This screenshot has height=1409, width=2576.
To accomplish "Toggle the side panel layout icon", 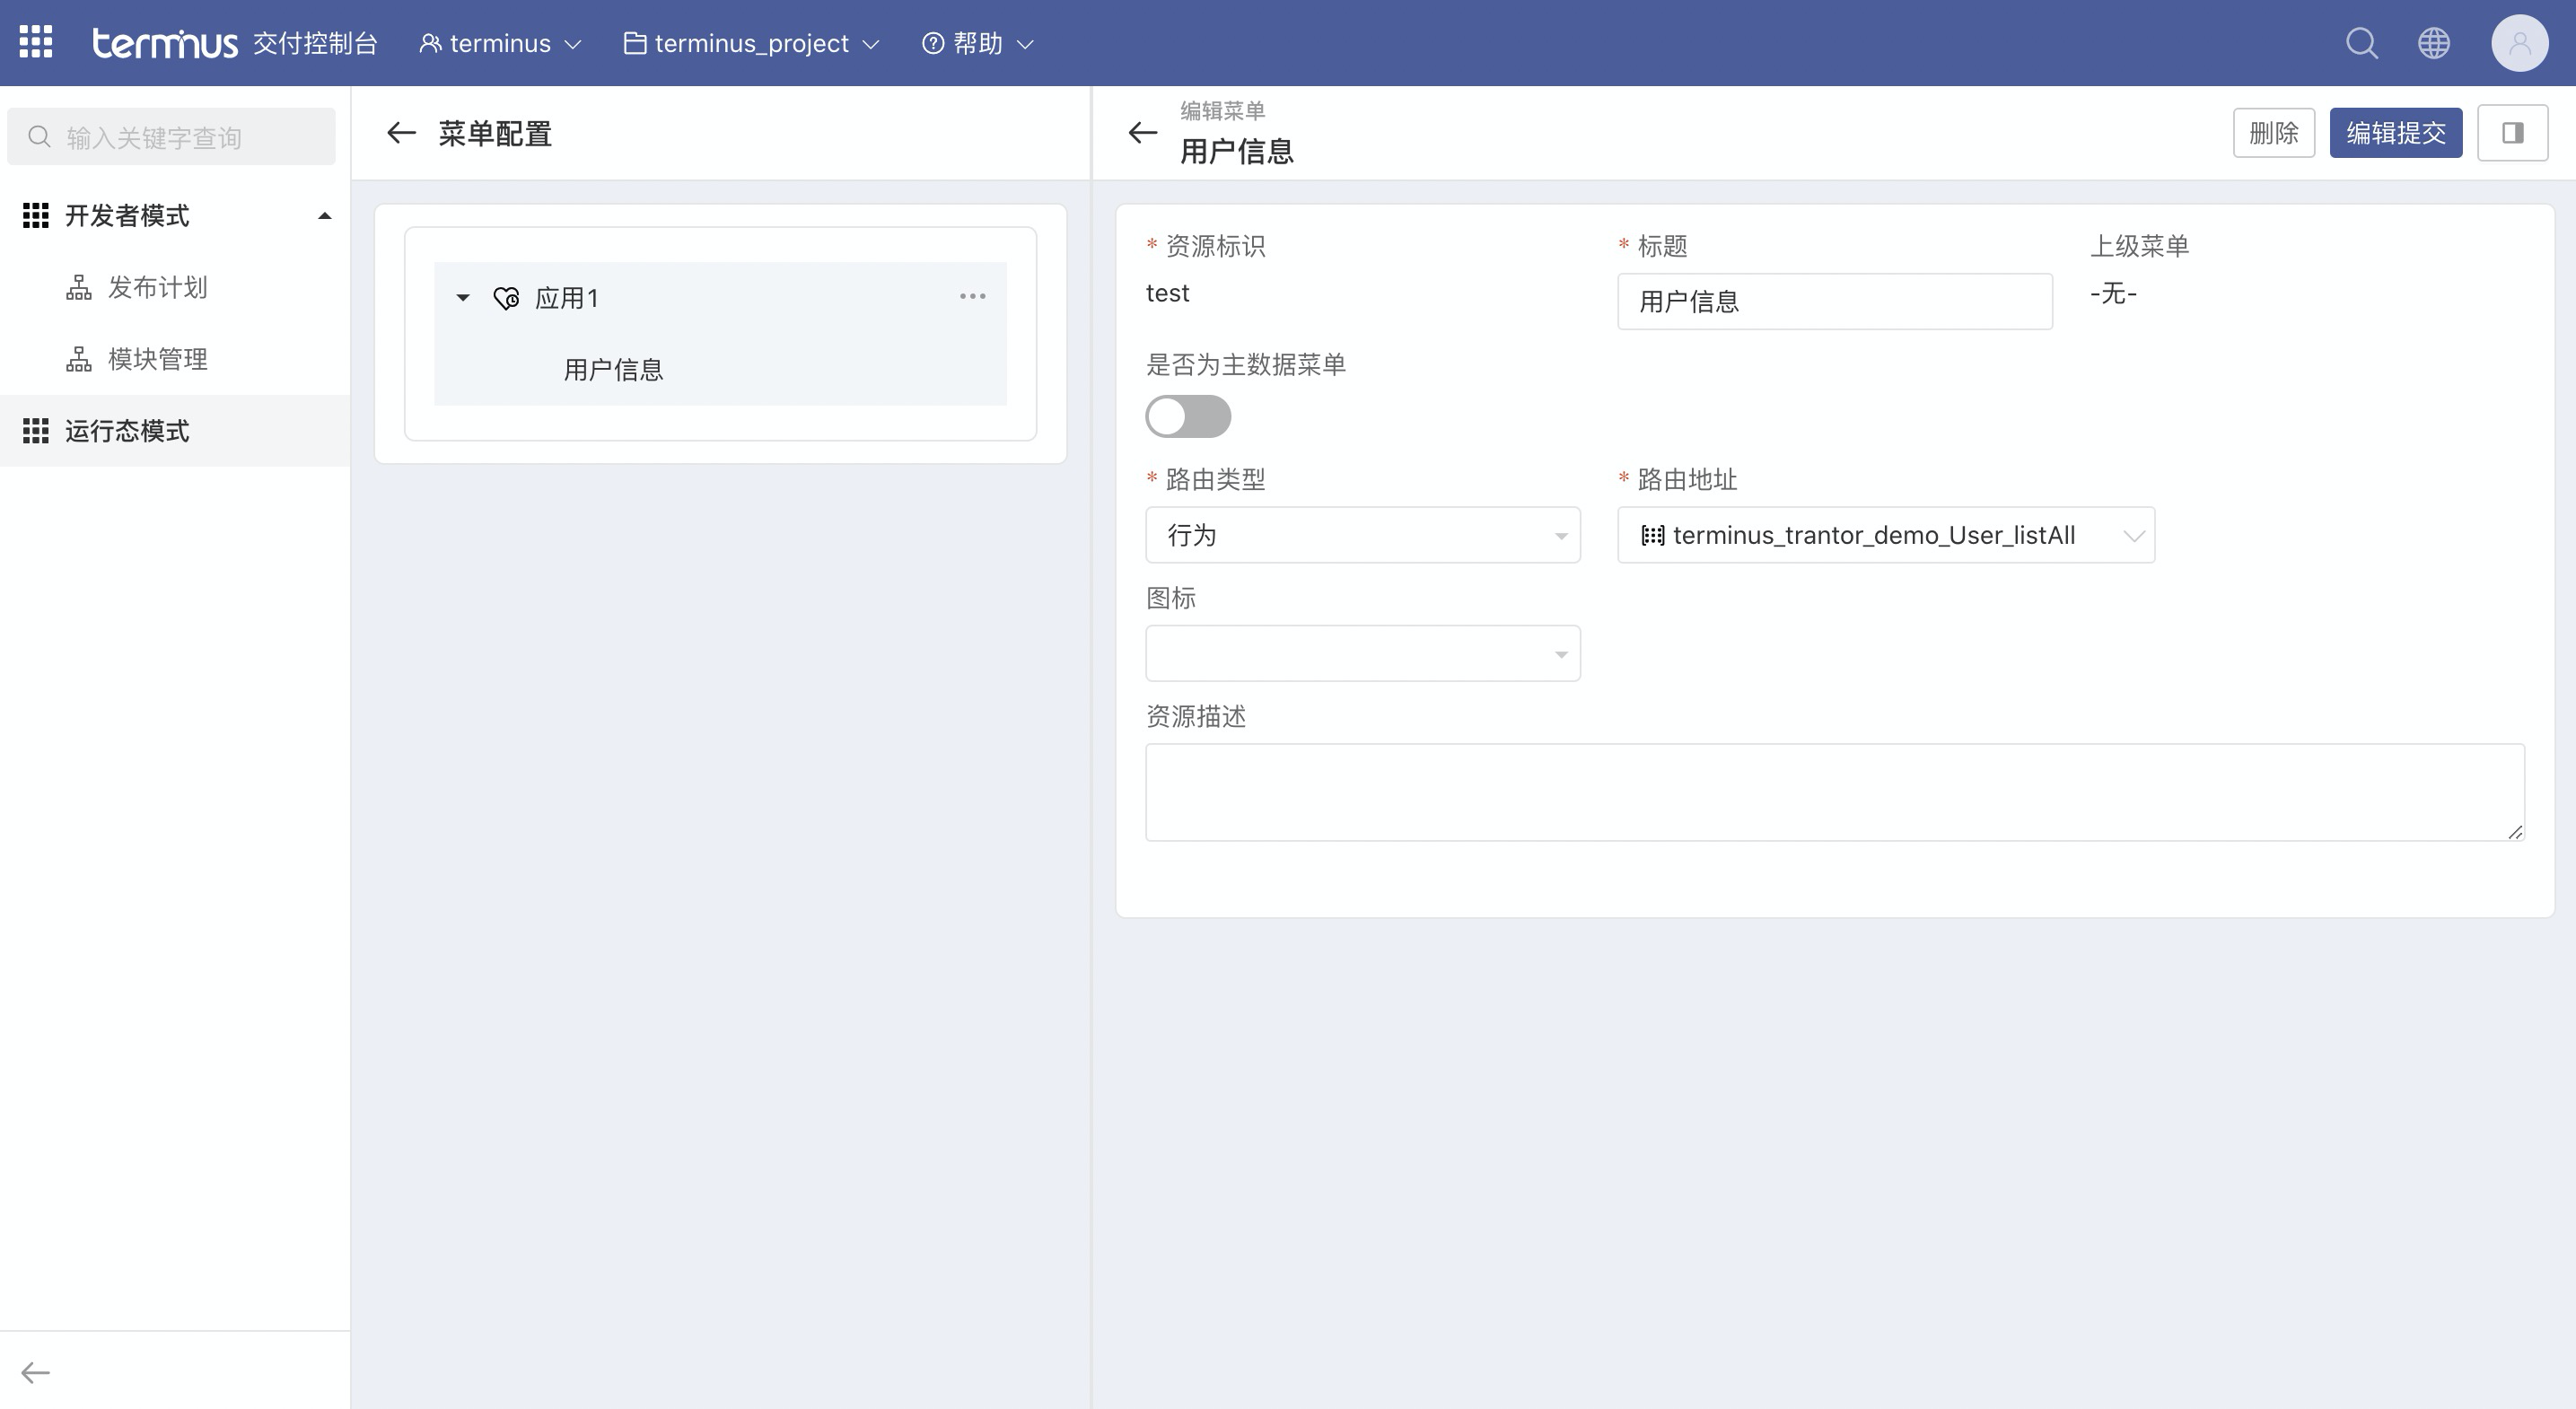I will tap(2512, 133).
